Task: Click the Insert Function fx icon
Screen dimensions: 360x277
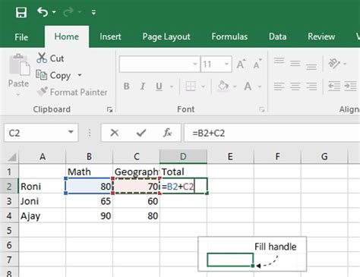Action: click(167, 133)
